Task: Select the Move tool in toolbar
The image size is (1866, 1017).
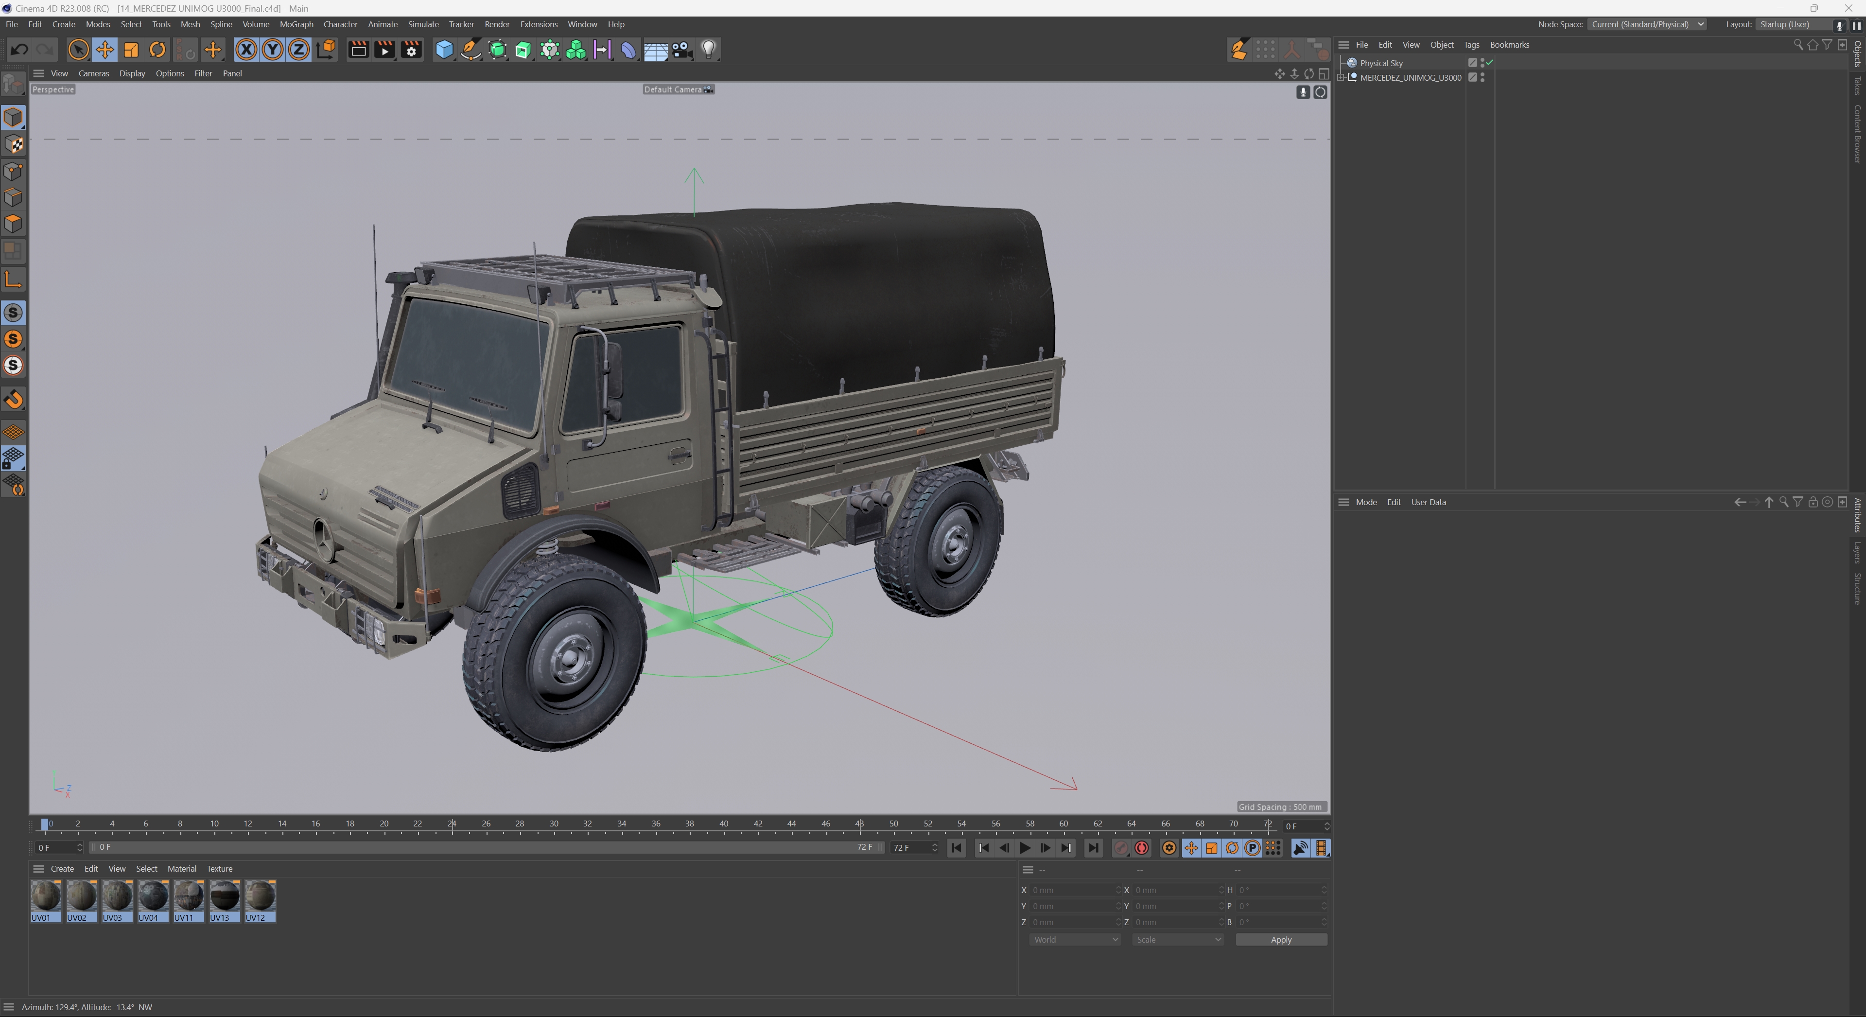Action: click(x=105, y=49)
